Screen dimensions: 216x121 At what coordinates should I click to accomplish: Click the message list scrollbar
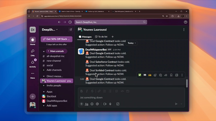click(187, 83)
